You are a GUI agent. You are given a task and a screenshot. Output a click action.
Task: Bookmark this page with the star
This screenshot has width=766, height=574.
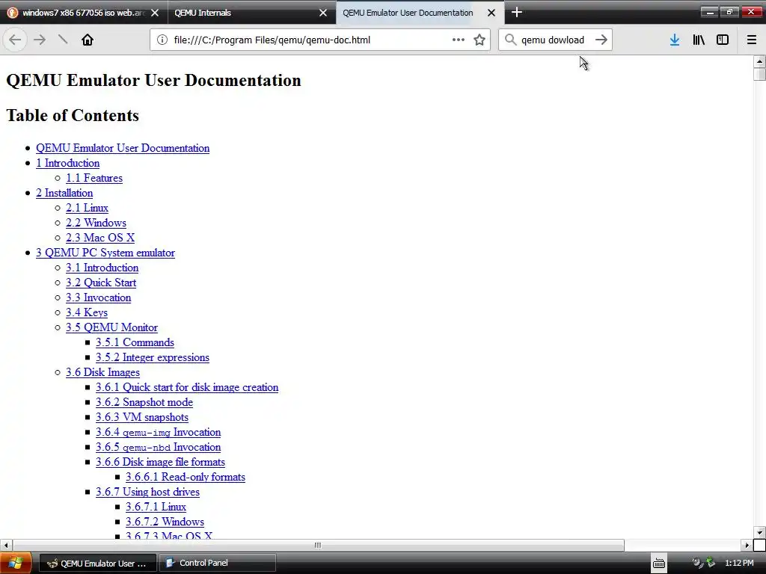coord(479,40)
